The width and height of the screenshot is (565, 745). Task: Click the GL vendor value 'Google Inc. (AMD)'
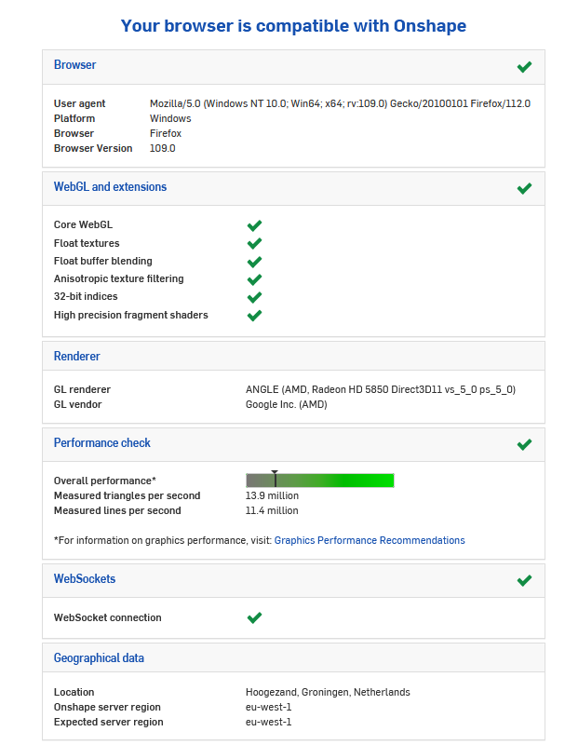pos(287,404)
